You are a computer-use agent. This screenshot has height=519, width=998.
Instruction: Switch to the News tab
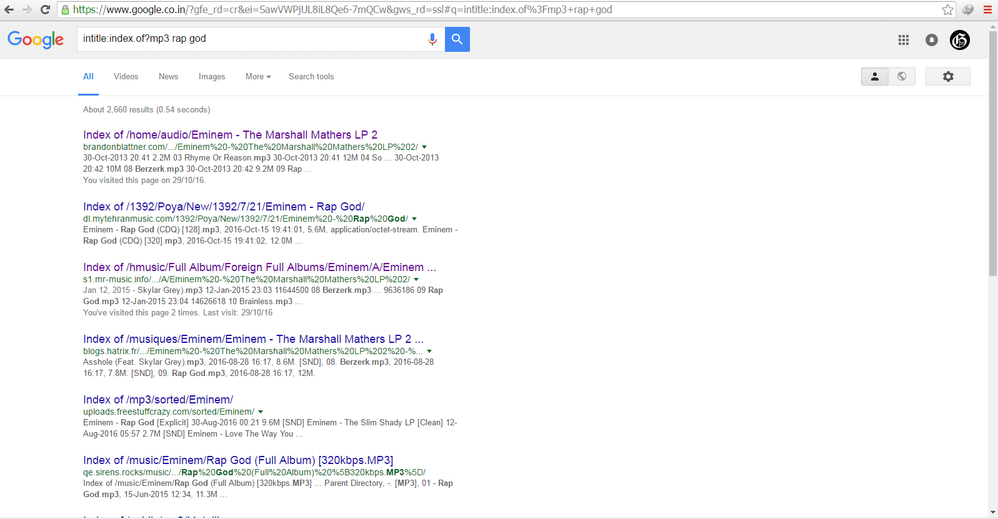(168, 76)
